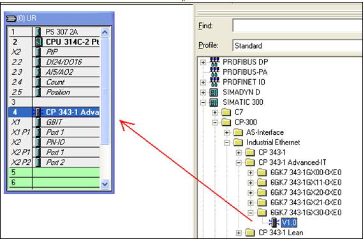The width and height of the screenshot is (363, 239).
Task: Select empty green slot 6
Action: [54, 183]
